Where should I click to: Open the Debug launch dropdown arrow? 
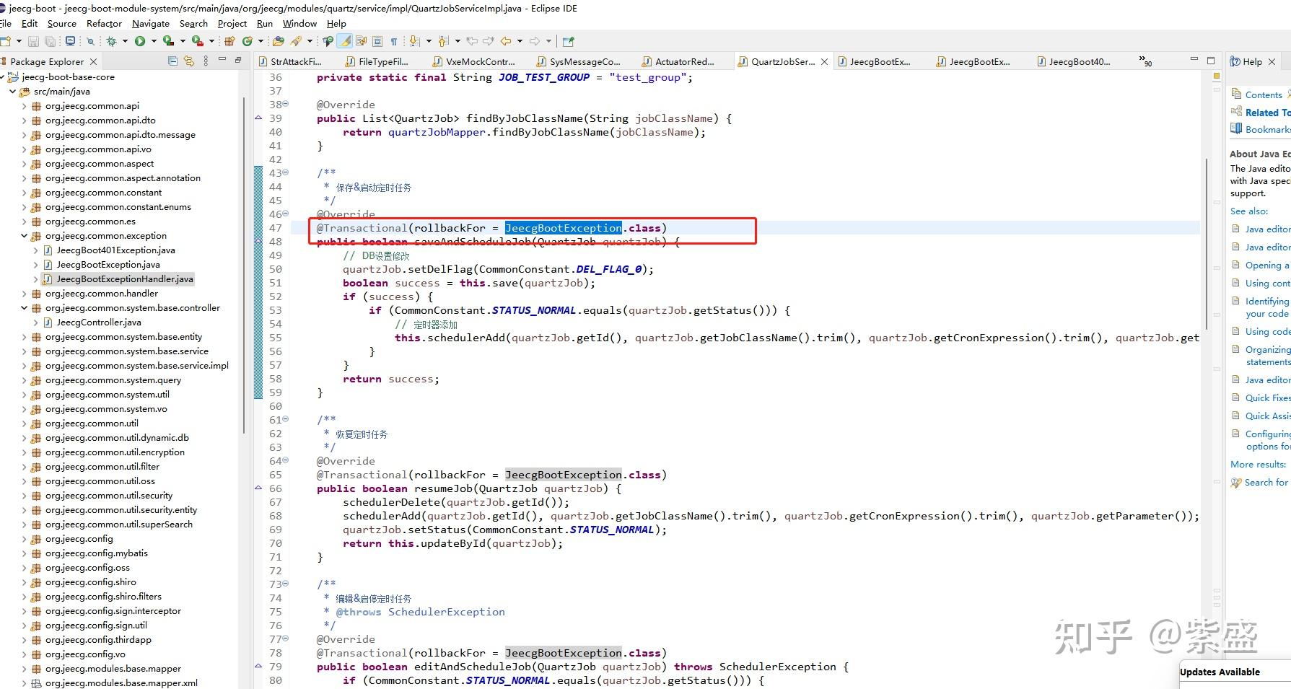125,41
